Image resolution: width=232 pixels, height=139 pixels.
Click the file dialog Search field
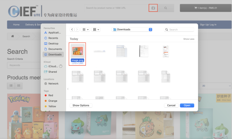179,29
